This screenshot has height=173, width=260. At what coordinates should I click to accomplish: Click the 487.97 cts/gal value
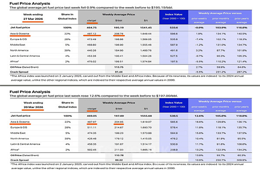pyautogui.click(x=92, y=122)
